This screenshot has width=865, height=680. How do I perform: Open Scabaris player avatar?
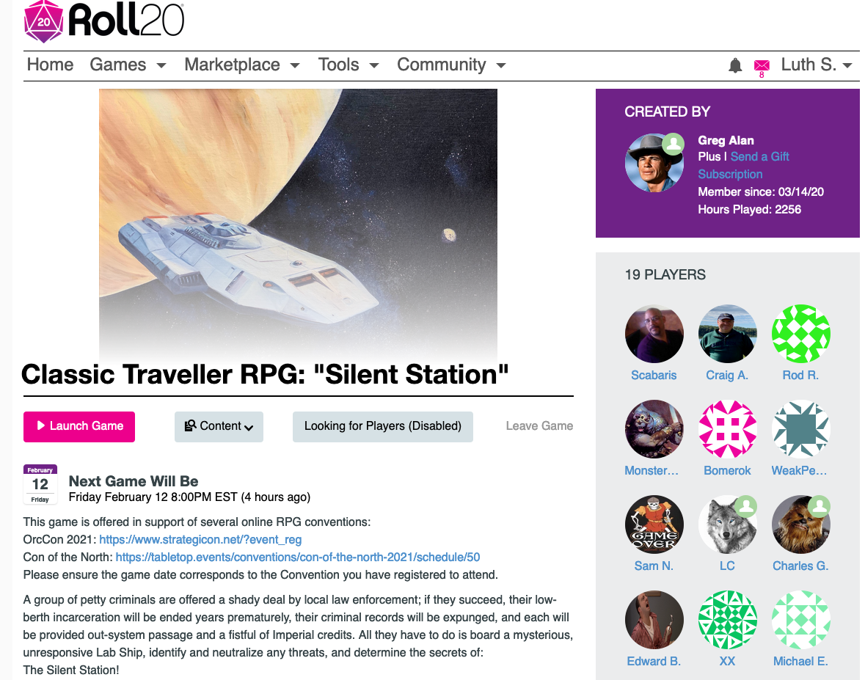point(654,334)
